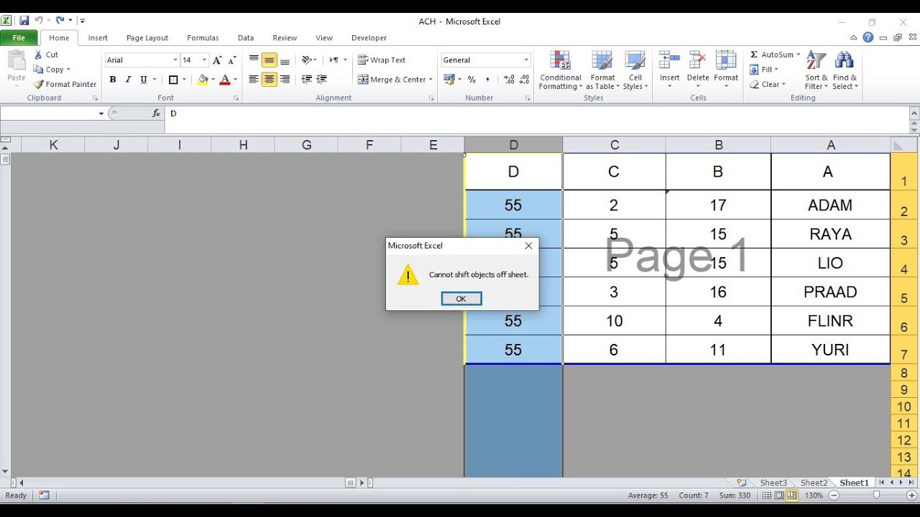Click the AutoSum sigma icon
The image size is (920, 517).
tap(754, 55)
